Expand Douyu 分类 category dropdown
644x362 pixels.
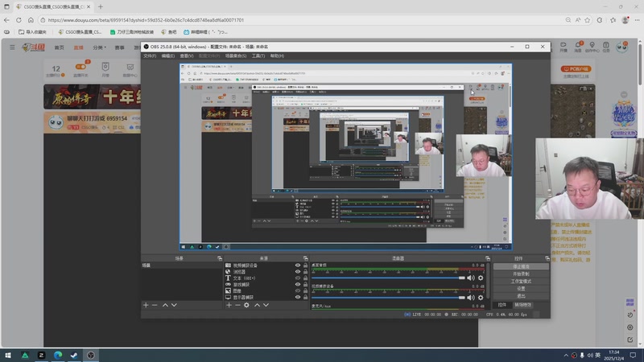coord(99,47)
